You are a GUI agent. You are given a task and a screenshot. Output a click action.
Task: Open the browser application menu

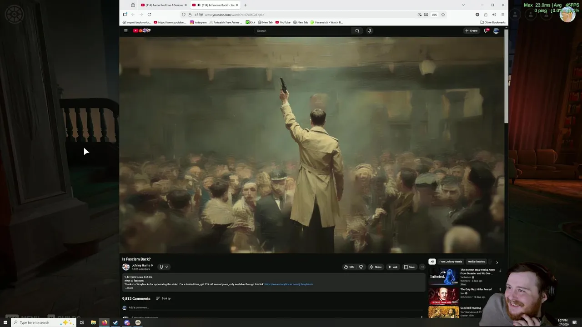pyautogui.click(x=502, y=15)
